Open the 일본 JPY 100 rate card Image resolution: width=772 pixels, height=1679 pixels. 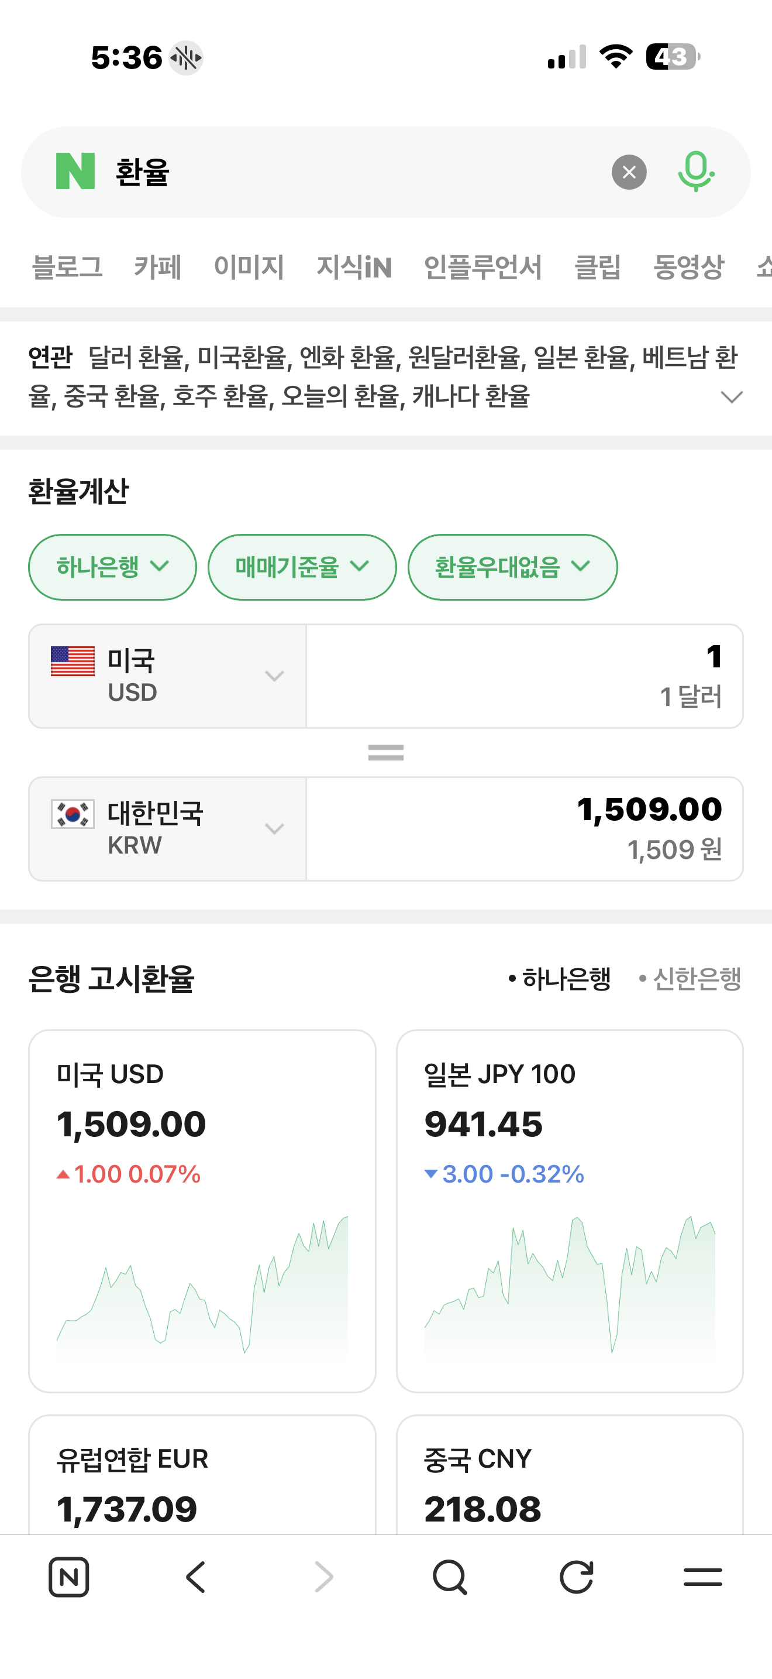coord(570,1210)
